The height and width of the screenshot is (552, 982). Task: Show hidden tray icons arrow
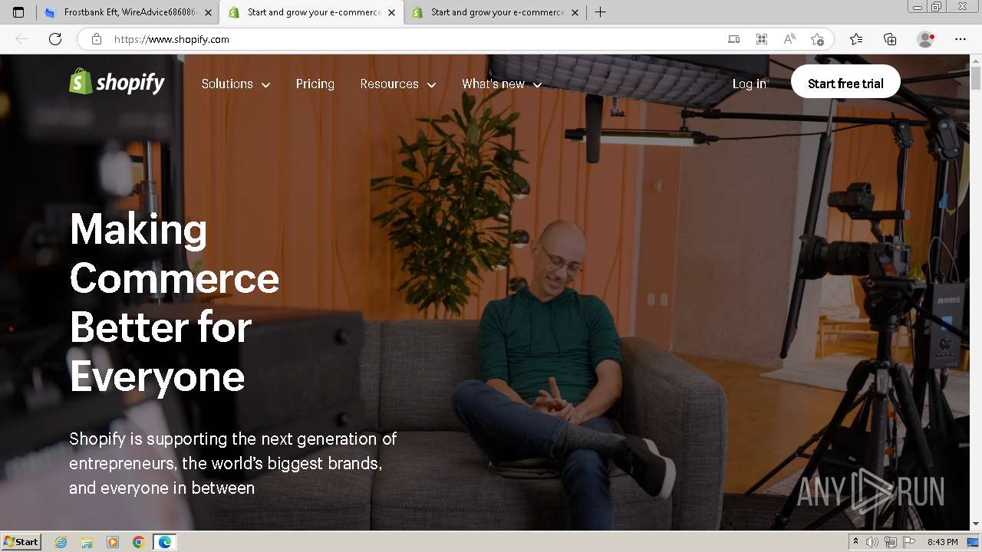click(x=855, y=542)
